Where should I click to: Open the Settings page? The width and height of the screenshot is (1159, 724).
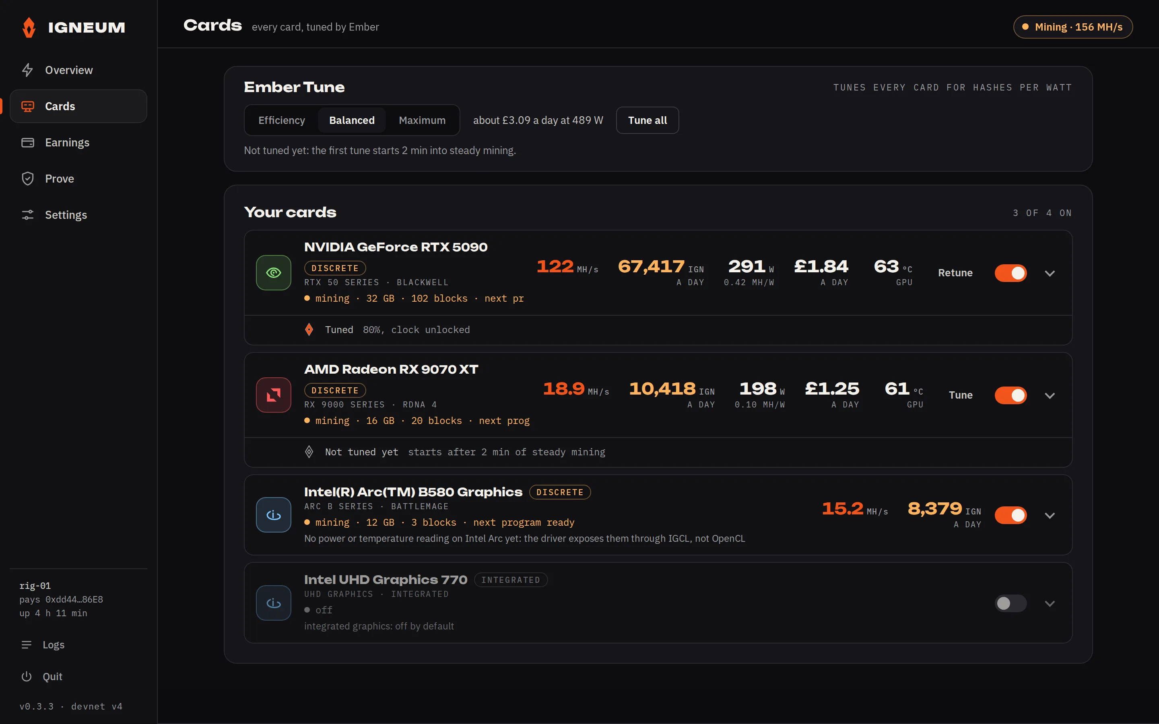pos(78,215)
